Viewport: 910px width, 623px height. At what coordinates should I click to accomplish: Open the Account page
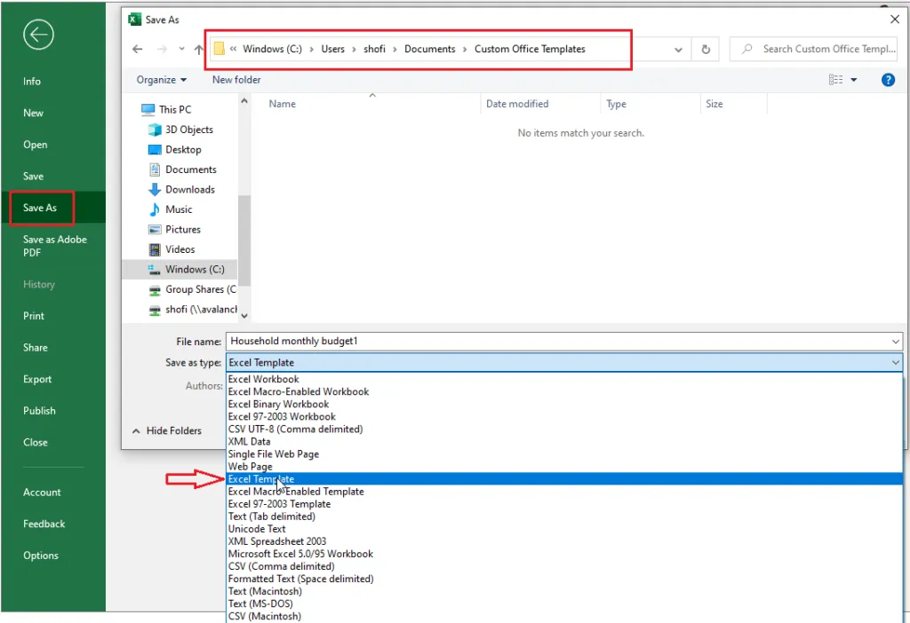pos(42,492)
